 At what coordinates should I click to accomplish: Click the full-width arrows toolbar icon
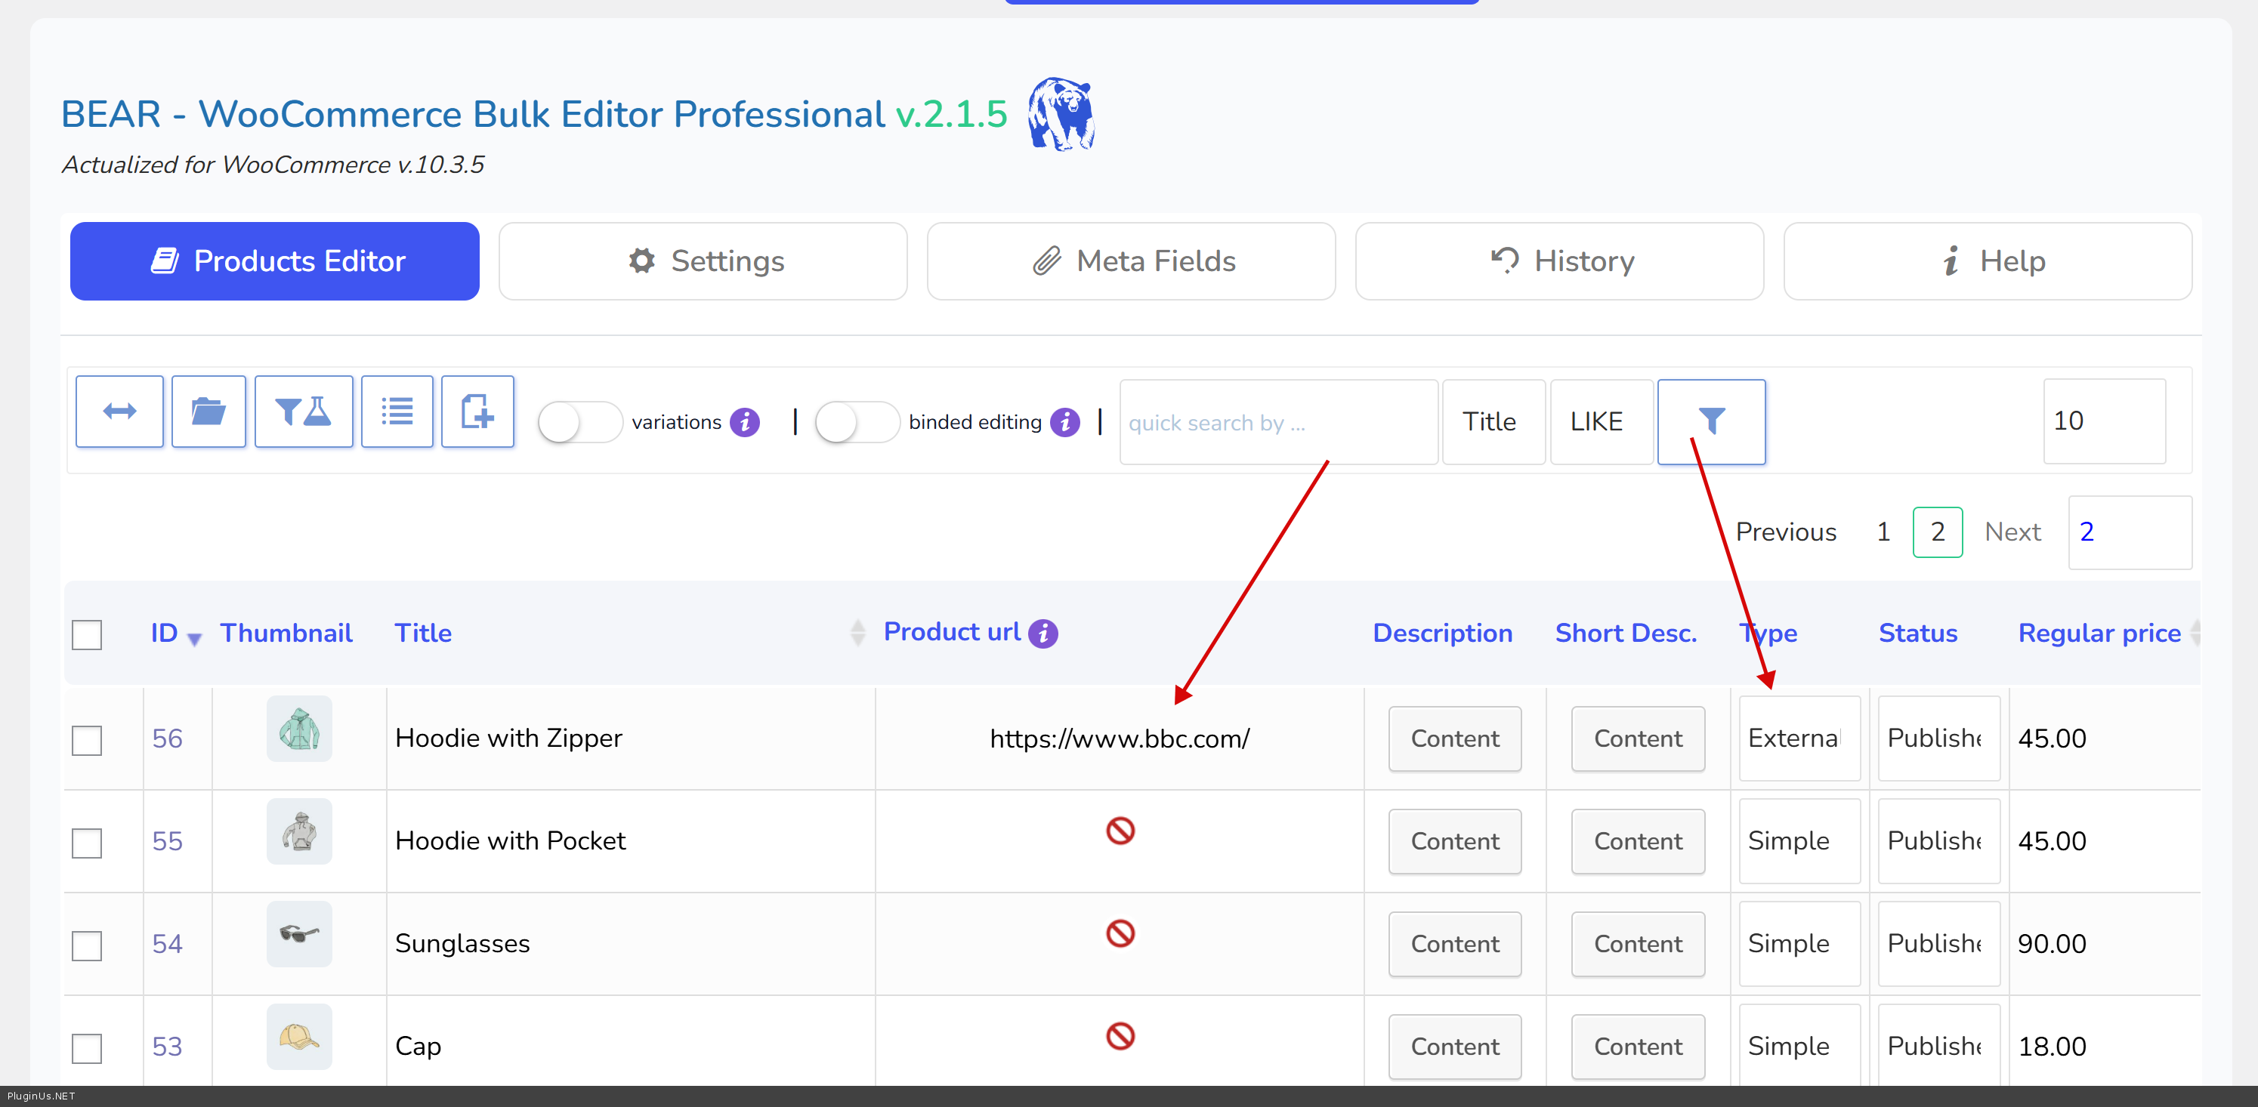119,412
